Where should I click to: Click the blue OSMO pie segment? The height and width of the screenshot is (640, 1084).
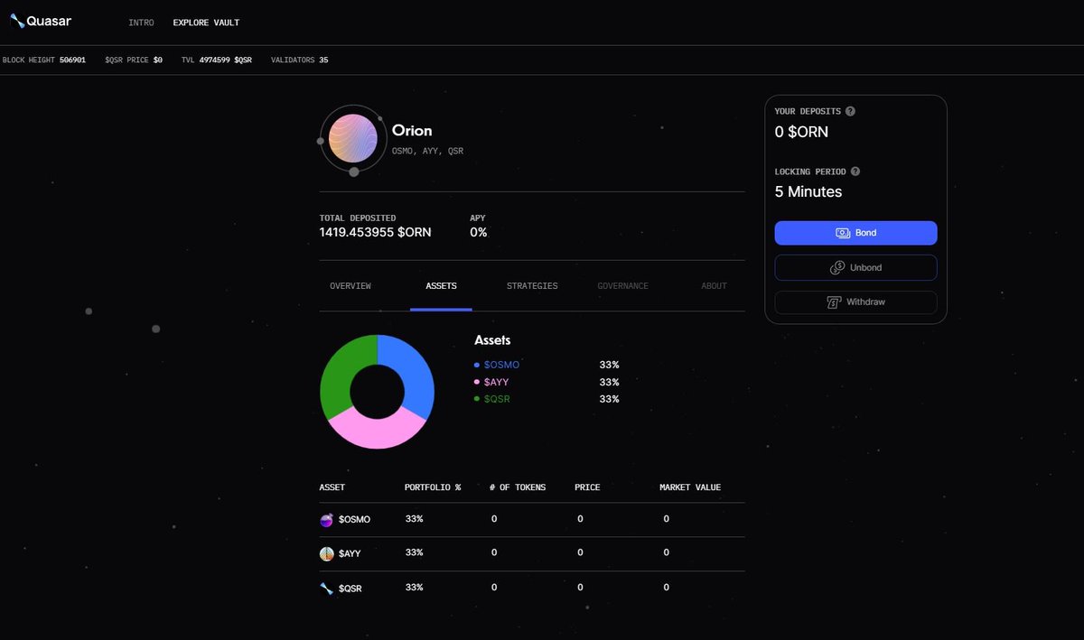[412, 370]
